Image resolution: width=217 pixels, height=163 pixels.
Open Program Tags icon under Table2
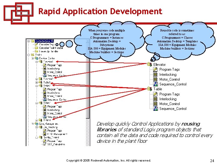(x=45, y=89)
